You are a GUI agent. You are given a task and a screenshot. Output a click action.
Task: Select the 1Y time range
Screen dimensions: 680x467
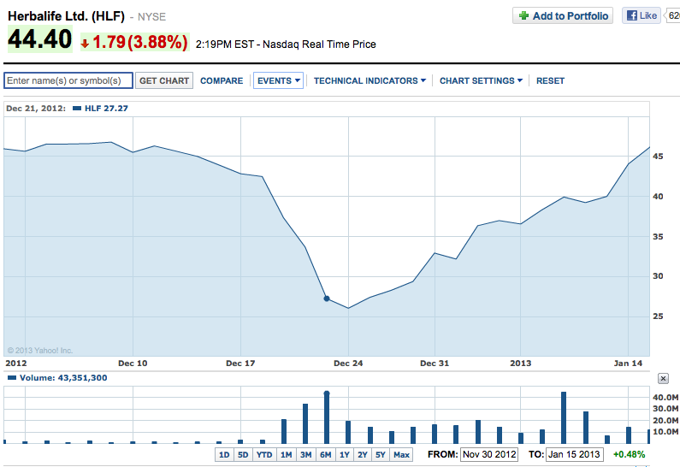pos(345,455)
